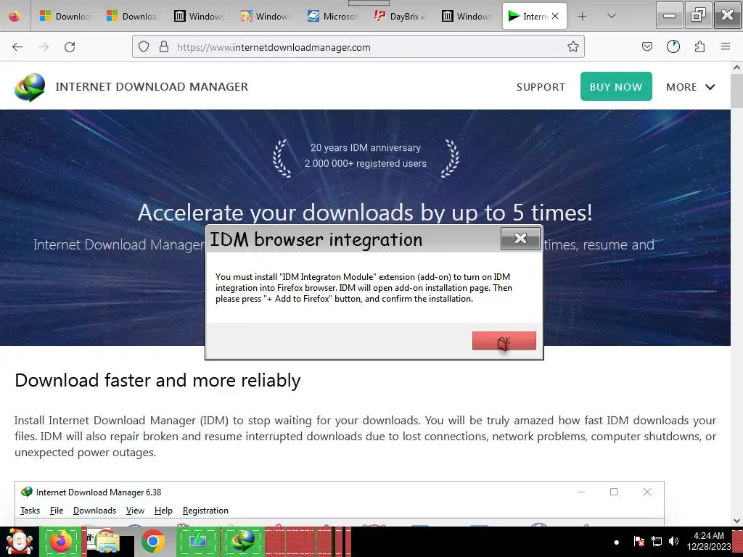Go forward with the forward arrow
Image resolution: width=743 pixels, height=557 pixels.
(x=44, y=47)
